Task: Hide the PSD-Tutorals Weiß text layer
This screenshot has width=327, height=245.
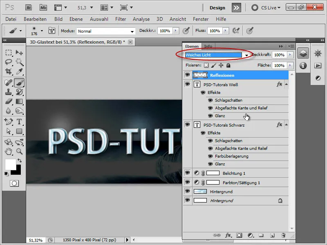Action: pos(188,84)
